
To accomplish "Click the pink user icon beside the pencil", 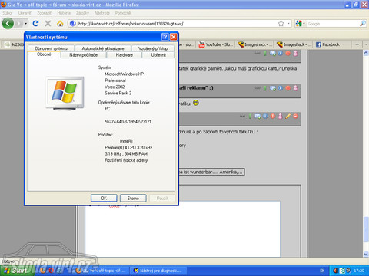I will pos(281,117).
